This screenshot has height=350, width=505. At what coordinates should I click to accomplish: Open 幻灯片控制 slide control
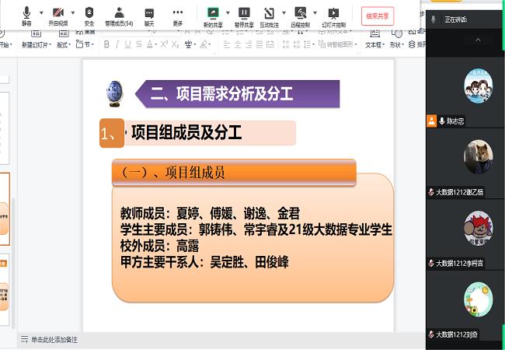(333, 15)
